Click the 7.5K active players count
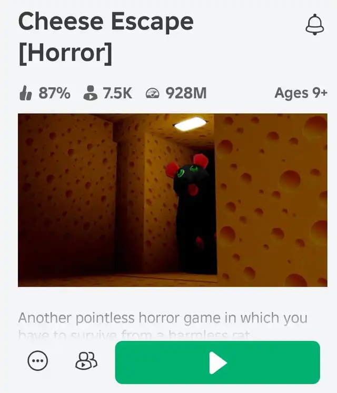Screen dimensions: 337x393 tap(117, 93)
